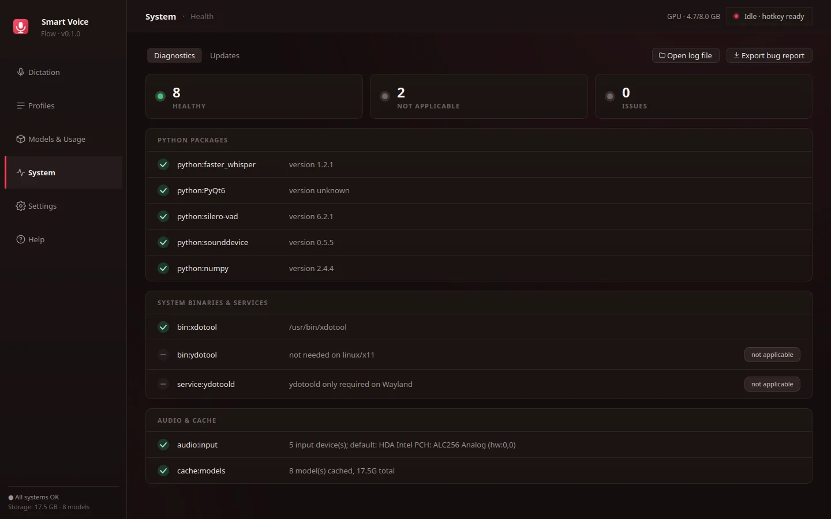Click the Flow v0.1.0 version label
831x519 pixels.
point(61,34)
